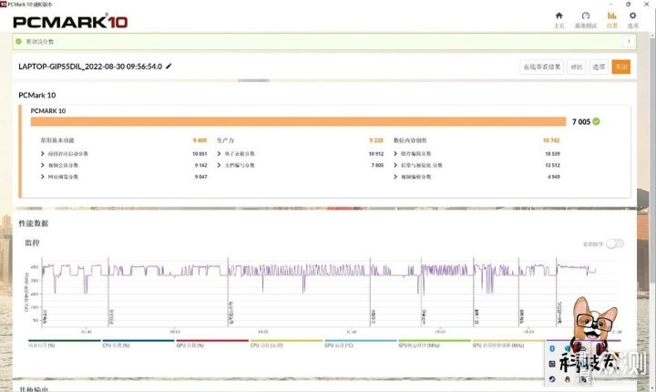Click the Options button beside Compare
This screenshot has width=656, height=392.
pyautogui.click(x=599, y=67)
